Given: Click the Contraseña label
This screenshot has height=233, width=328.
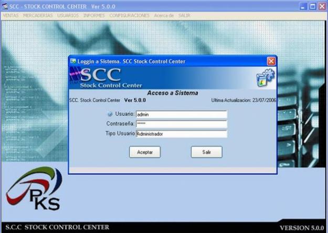Looking at the screenshot, I should coord(120,124).
